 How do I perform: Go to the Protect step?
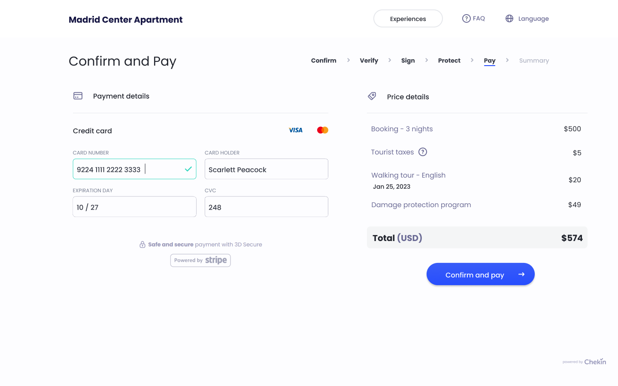pos(449,60)
